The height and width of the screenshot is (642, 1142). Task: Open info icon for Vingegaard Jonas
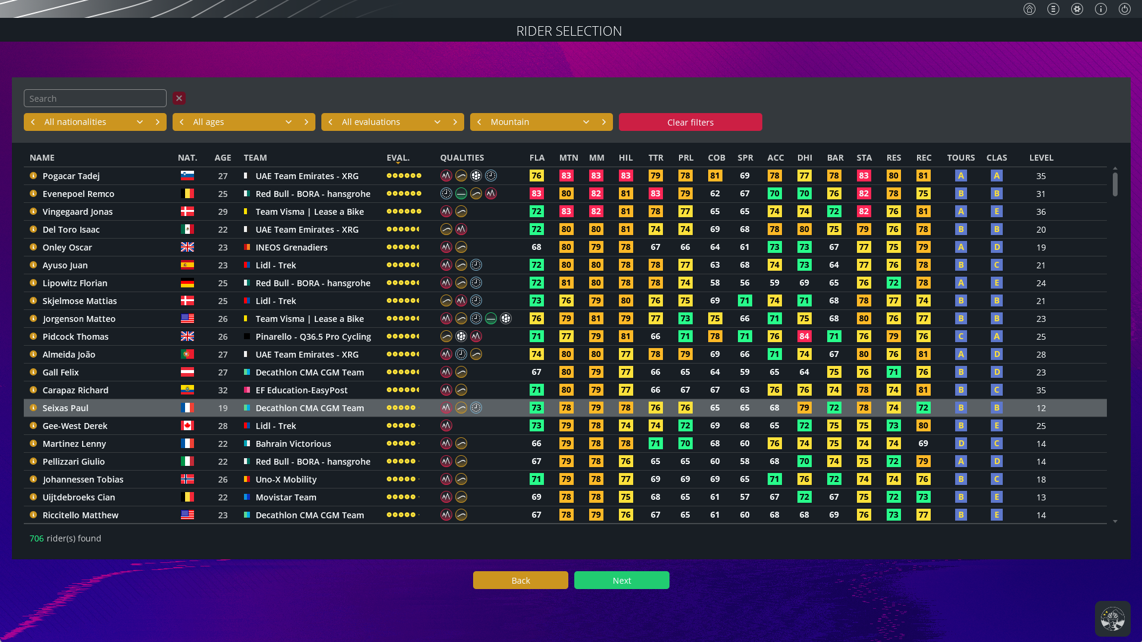[33, 211]
